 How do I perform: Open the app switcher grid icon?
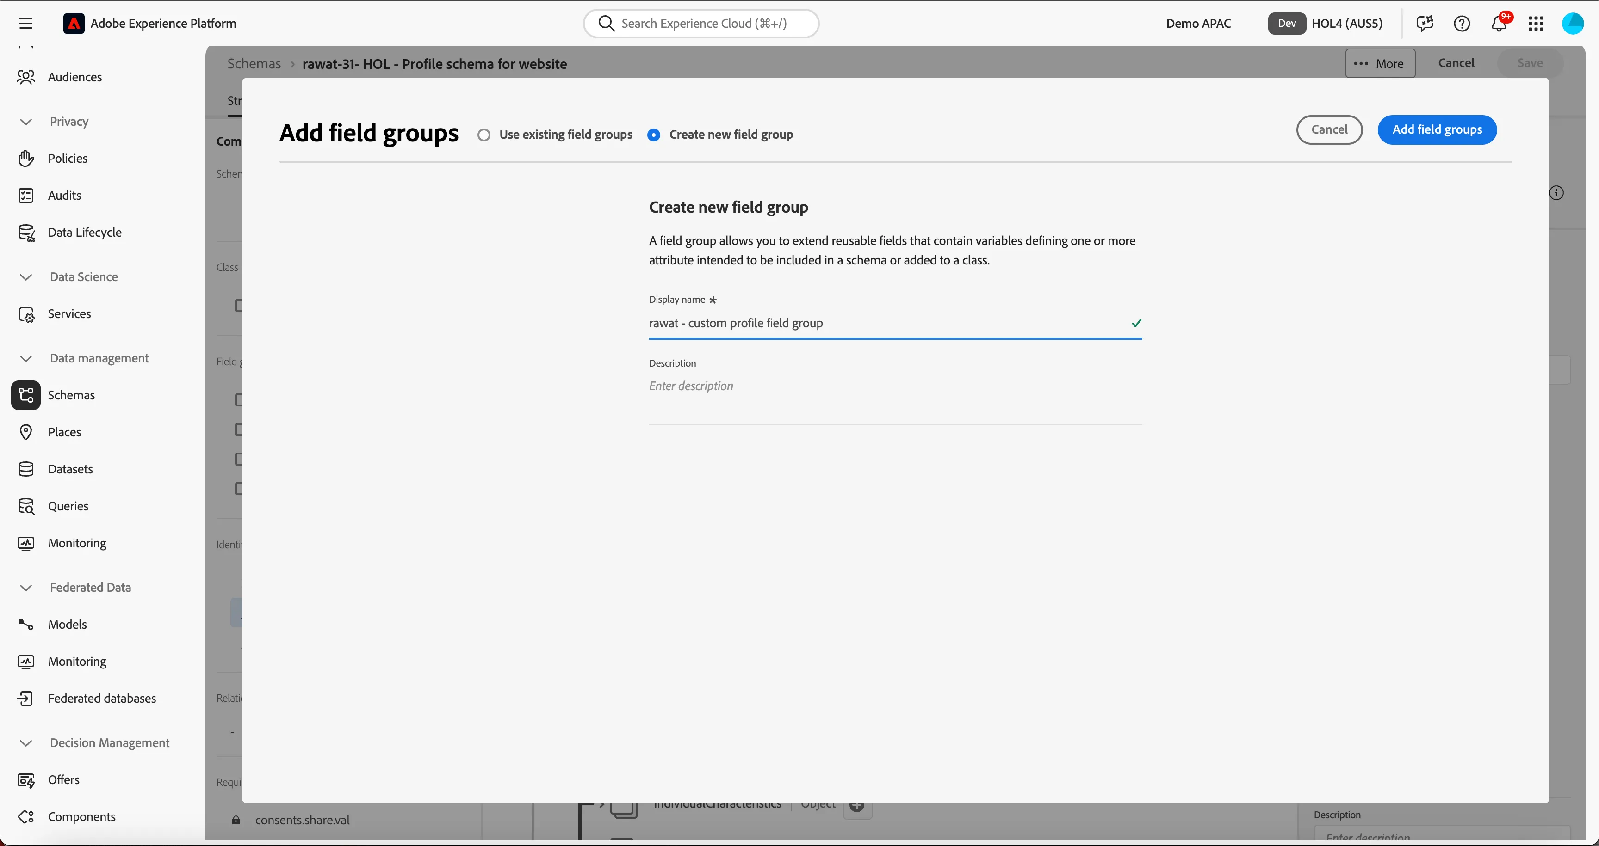point(1536,24)
